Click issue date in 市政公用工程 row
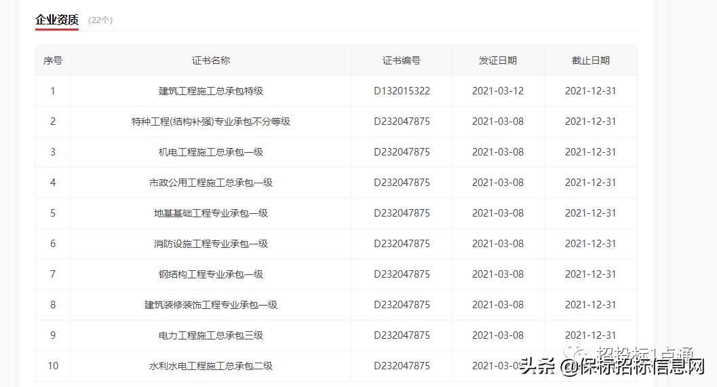 [x=498, y=183]
